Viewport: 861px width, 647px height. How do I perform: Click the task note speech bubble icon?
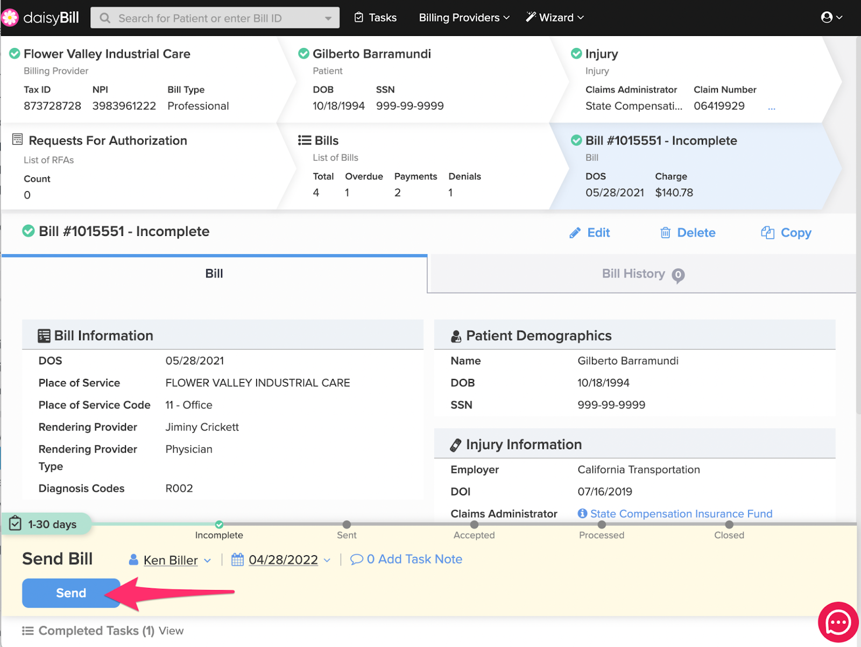coord(356,559)
